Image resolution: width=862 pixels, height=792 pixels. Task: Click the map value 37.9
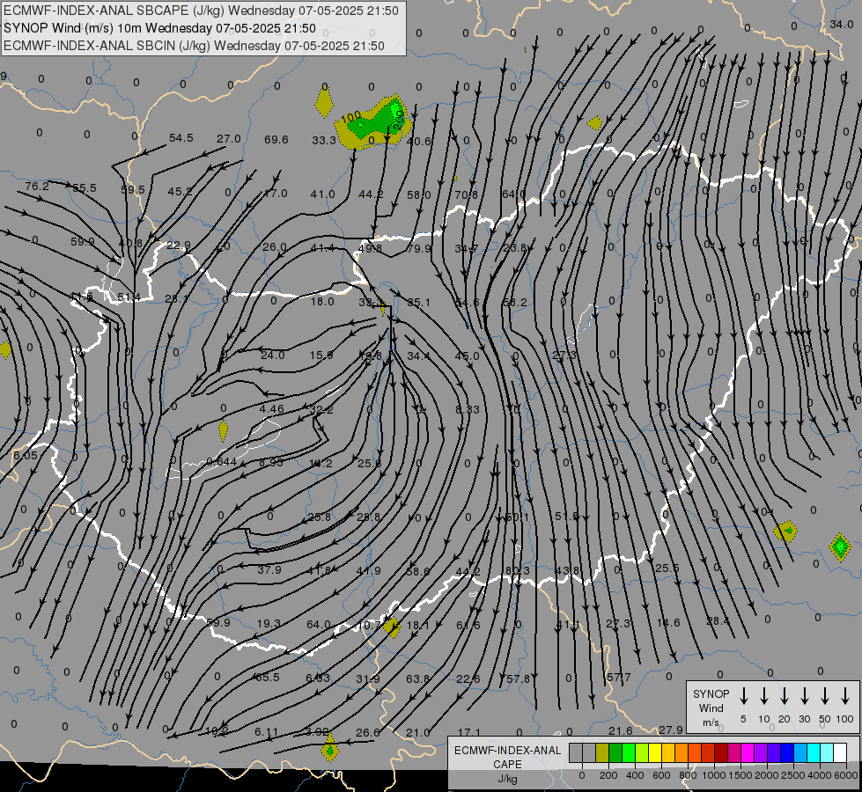click(x=269, y=569)
